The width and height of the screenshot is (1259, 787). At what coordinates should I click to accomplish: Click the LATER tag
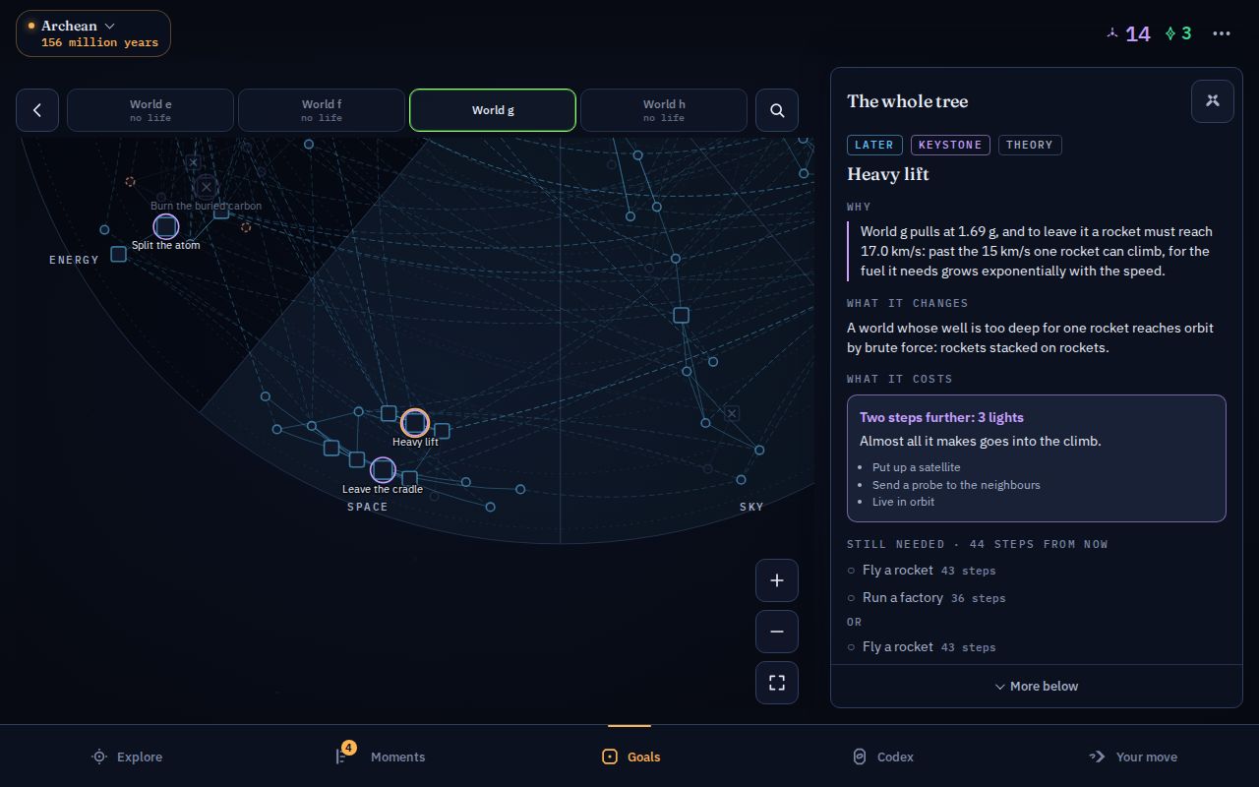click(873, 145)
